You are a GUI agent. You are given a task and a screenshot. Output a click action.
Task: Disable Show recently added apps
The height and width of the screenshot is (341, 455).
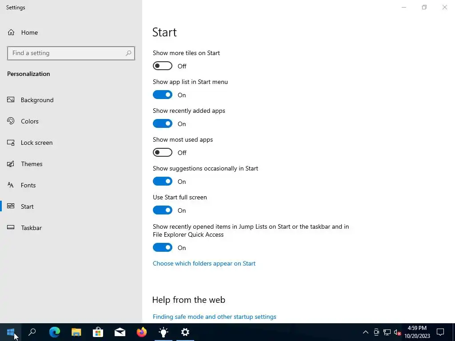(x=163, y=123)
